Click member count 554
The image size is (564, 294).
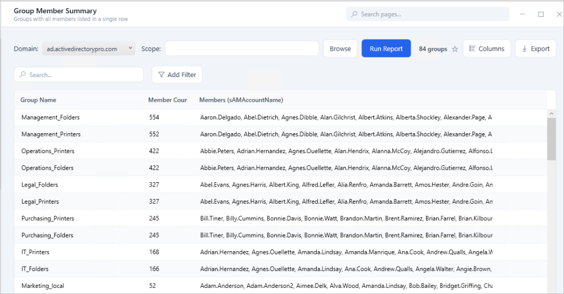[x=154, y=117]
